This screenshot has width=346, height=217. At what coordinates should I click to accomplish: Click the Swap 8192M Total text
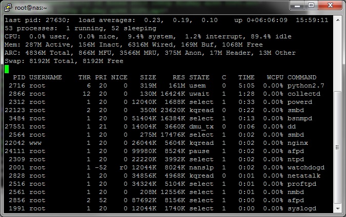click(41, 61)
